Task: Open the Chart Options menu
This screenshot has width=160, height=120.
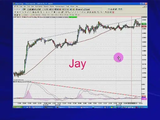Action: (39, 6)
